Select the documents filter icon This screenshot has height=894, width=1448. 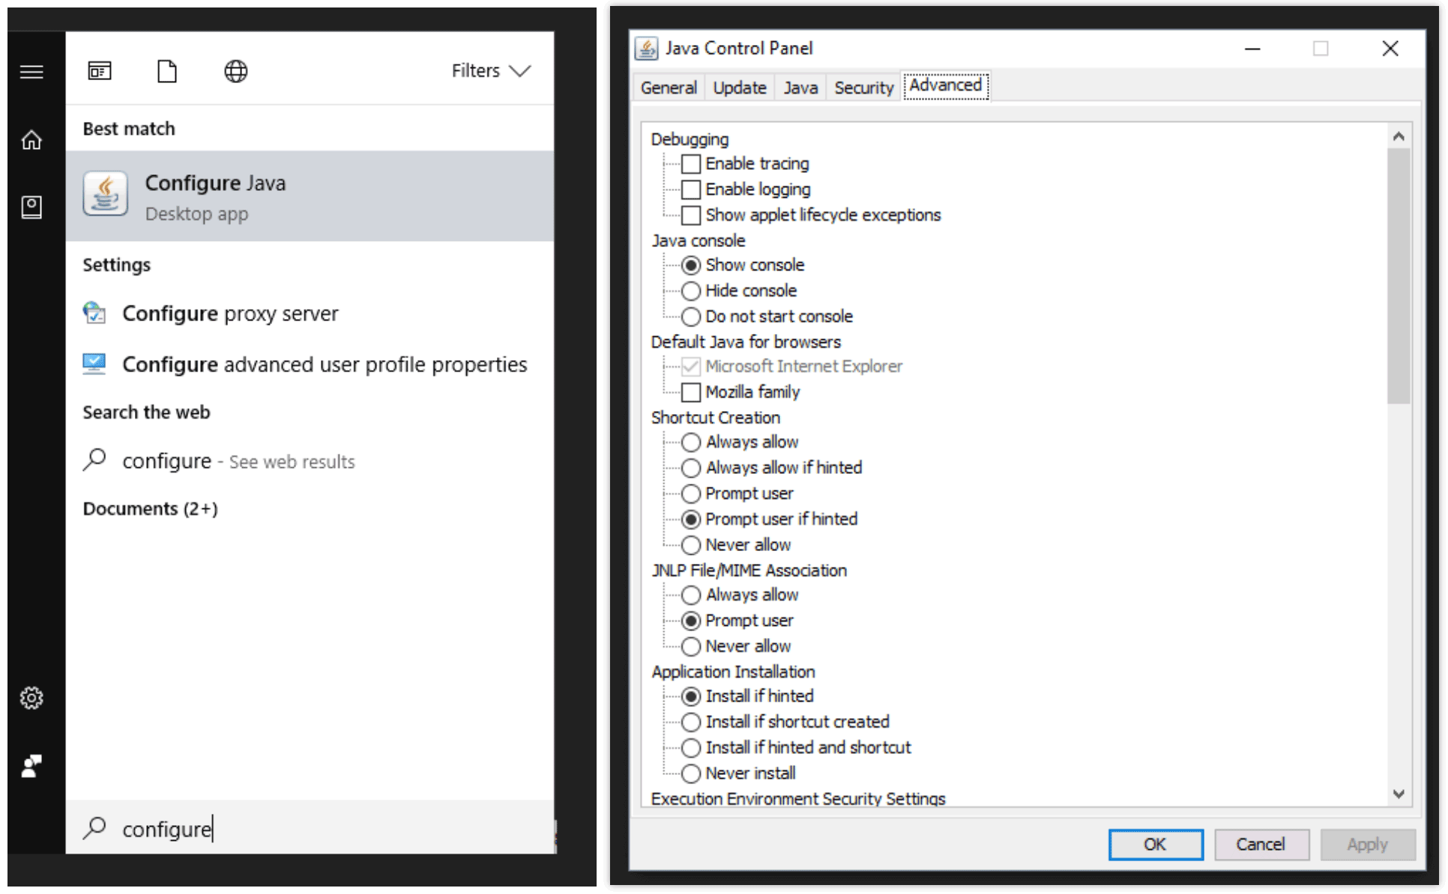click(x=166, y=71)
